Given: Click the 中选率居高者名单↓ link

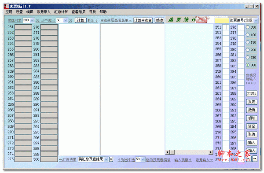Looking at the screenshot, I should click(116, 20).
